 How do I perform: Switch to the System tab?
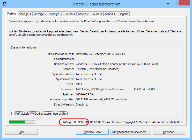click(x=11, y=13)
